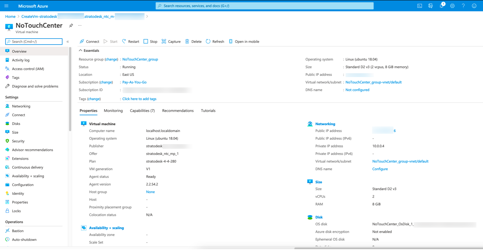Open the Disk section heading link

coord(319,217)
